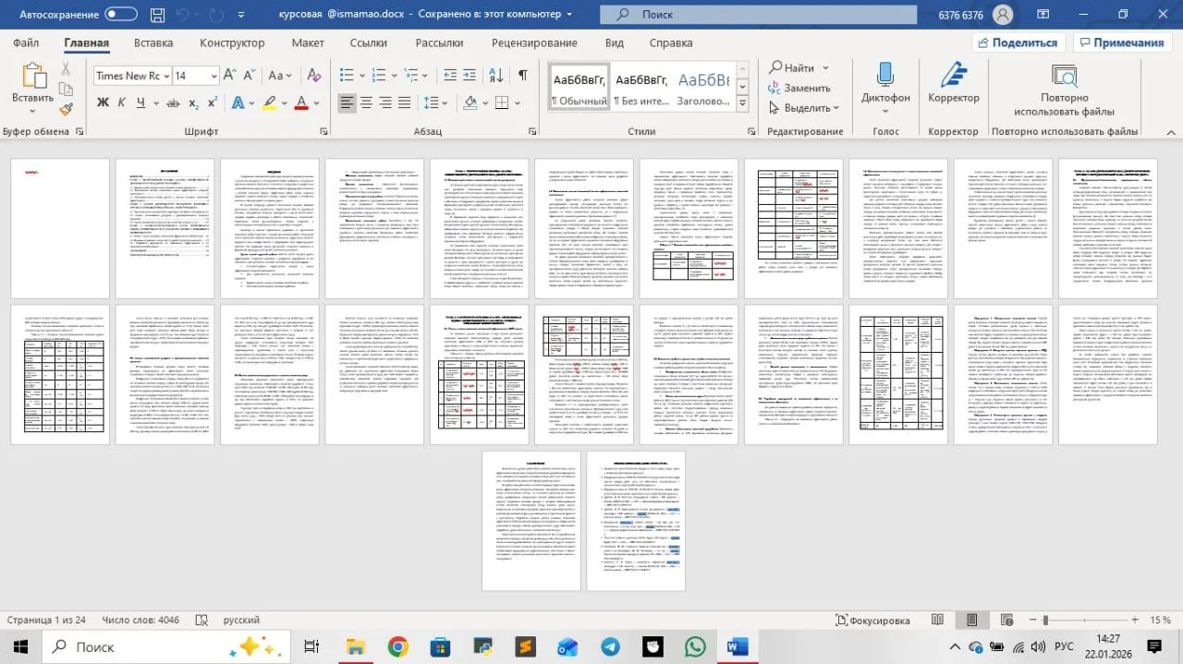Viewport: 1183px width, 664px height.
Task: Open the Рецензирование ribbon tab
Action: pos(534,43)
